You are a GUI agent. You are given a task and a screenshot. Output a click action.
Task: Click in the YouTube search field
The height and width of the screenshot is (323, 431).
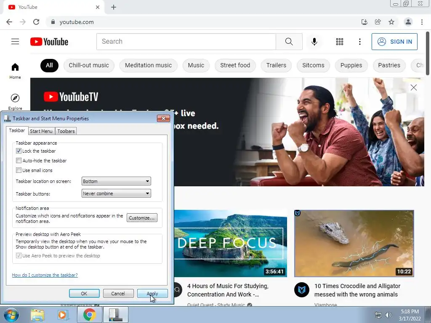186,42
